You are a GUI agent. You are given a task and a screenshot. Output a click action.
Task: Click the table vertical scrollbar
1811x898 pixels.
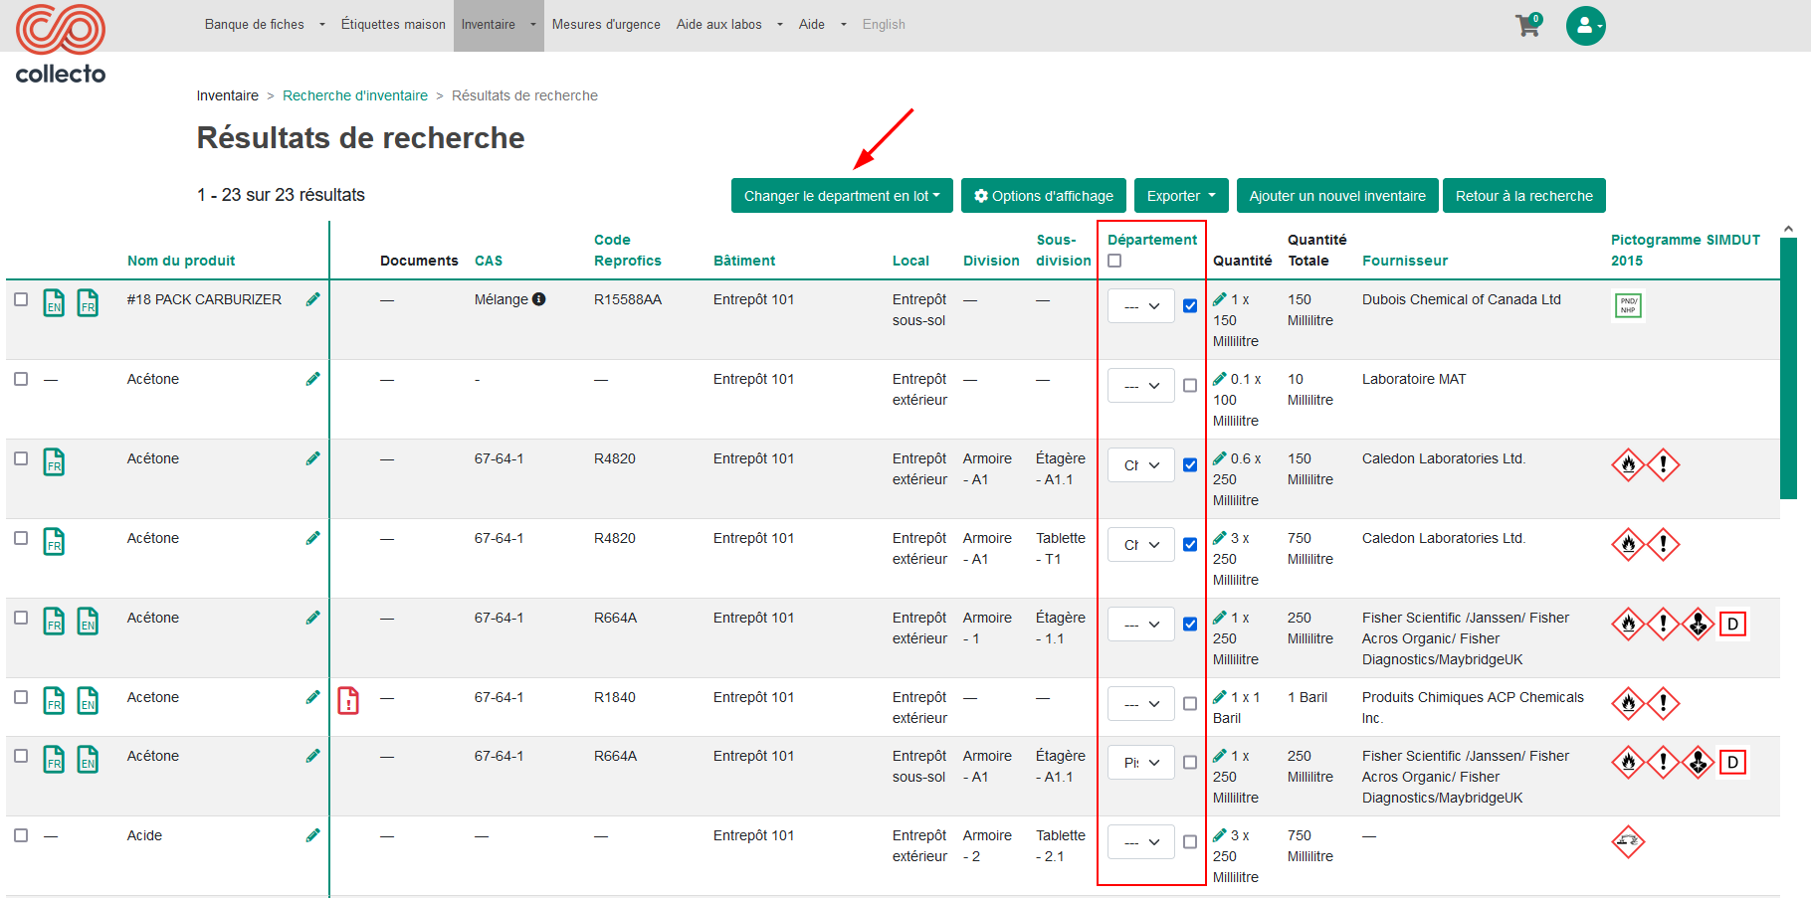1788,368
